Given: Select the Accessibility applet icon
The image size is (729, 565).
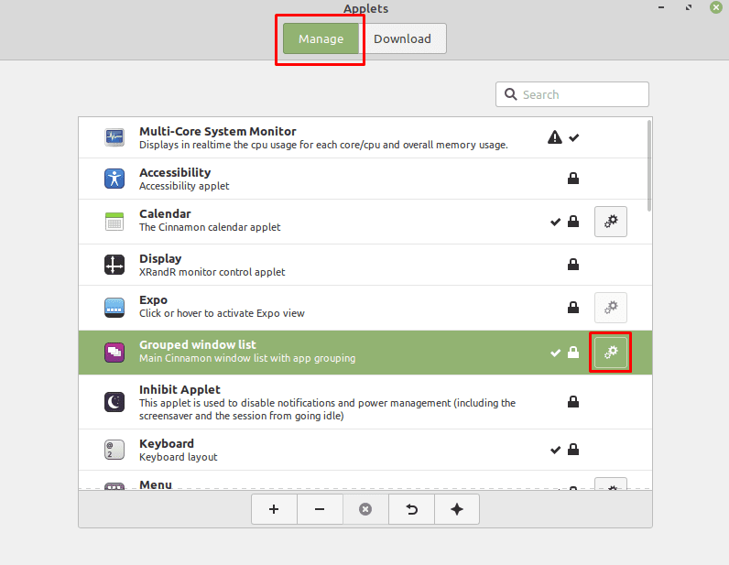Looking at the screenshot, I should pos(114,179).
